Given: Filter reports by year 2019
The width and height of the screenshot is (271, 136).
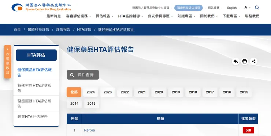Looking at the screenshot, I should click(176, 92).
